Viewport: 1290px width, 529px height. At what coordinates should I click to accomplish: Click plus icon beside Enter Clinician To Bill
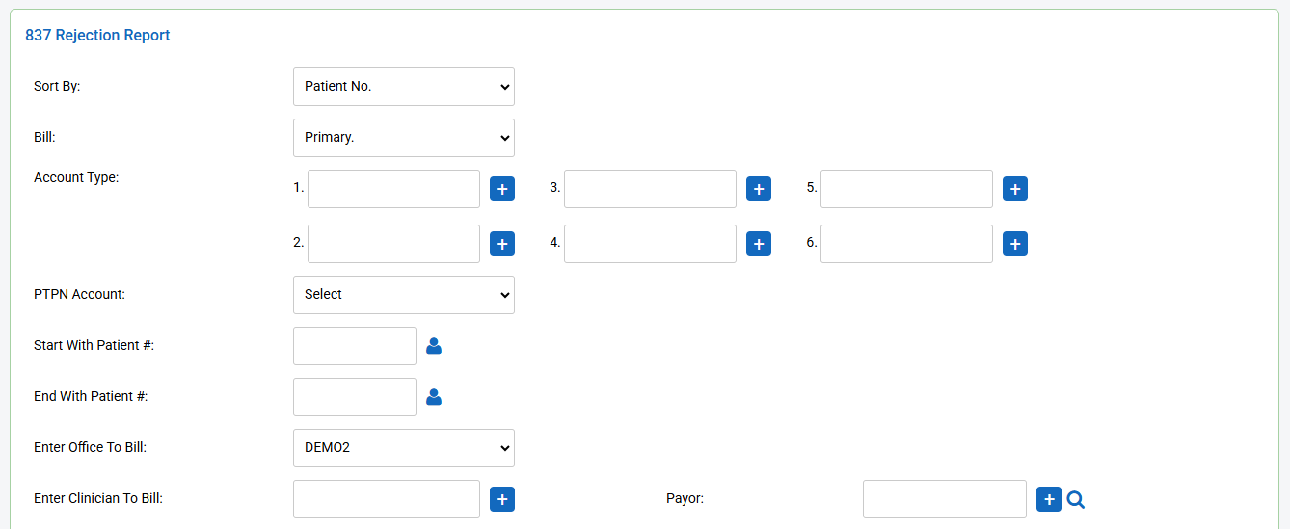(x=502, y=499)
